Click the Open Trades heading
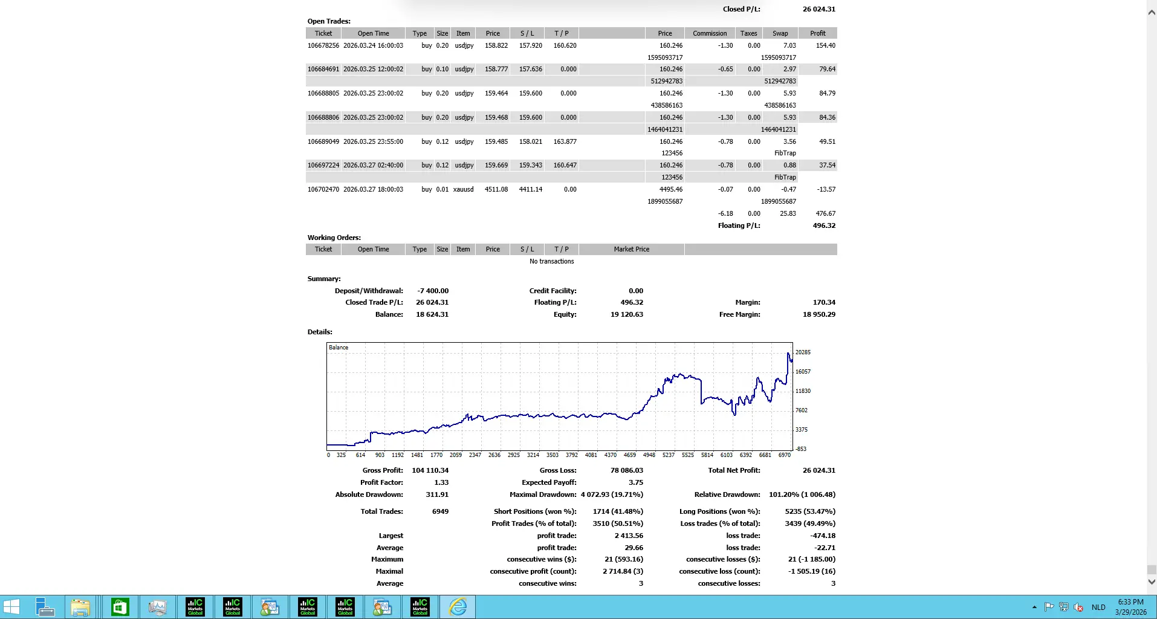The width and height of the screenshot is (1157, 619). click(x=329, y=21)
